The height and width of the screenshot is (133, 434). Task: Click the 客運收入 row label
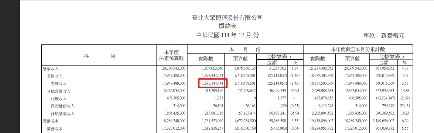tap(59, 83)
